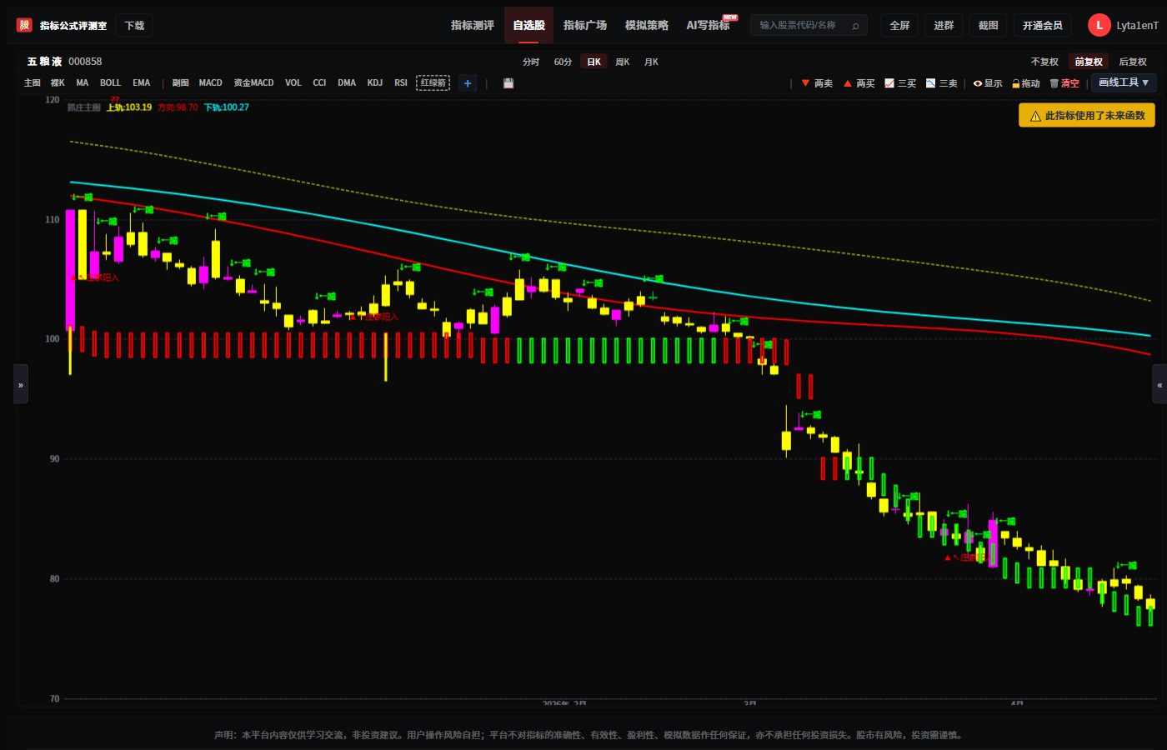Click the 抓庄主图 indicator name label

[x=83, y=107]
